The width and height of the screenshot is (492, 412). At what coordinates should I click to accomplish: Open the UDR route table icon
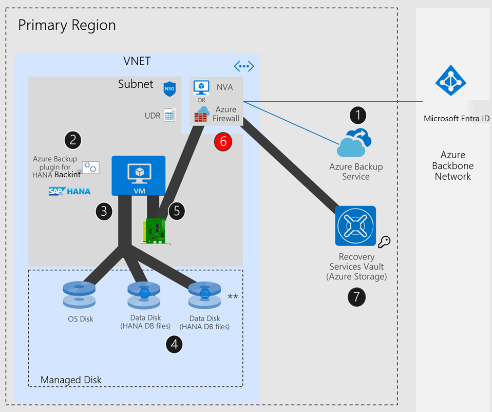168,115
